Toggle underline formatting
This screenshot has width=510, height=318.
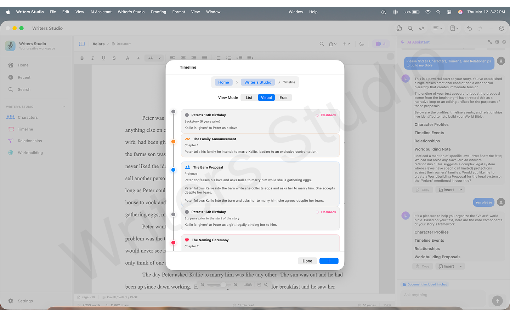click(x=103, y=58)
